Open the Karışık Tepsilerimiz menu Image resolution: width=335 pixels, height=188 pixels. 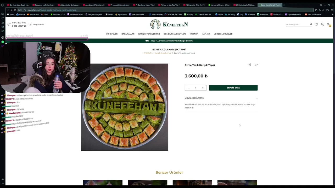point(149,34)
